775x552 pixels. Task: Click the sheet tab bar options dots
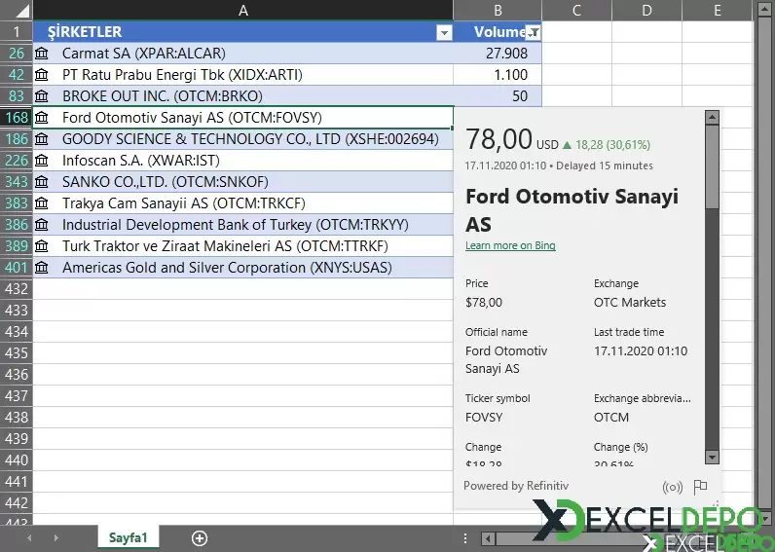coord(465,538)
